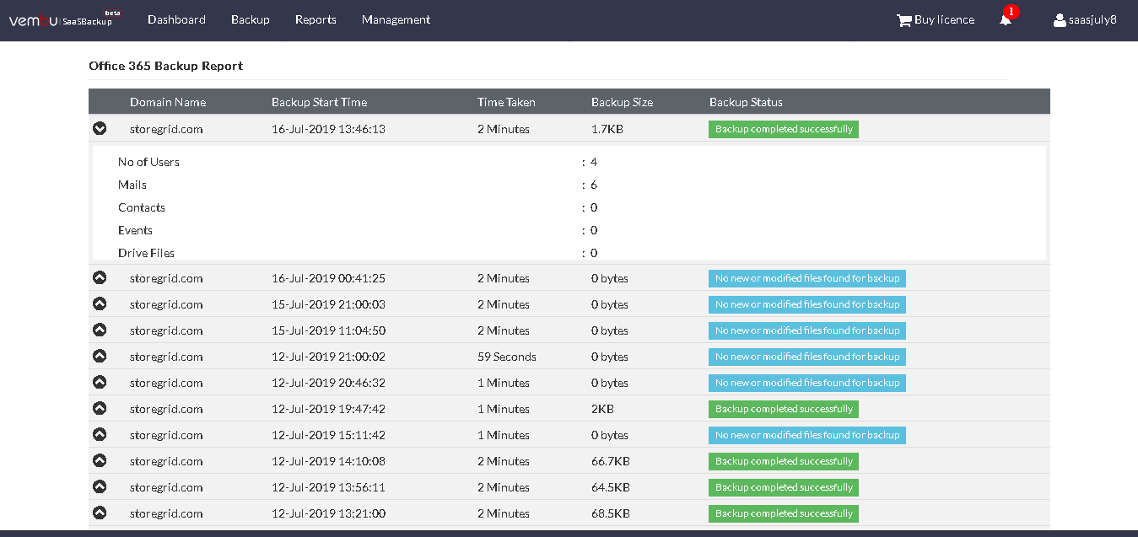Viewport: 1138px width, 537px height.
Task: Click the Backup Start Time column header
Action: (x=319, y=102)
